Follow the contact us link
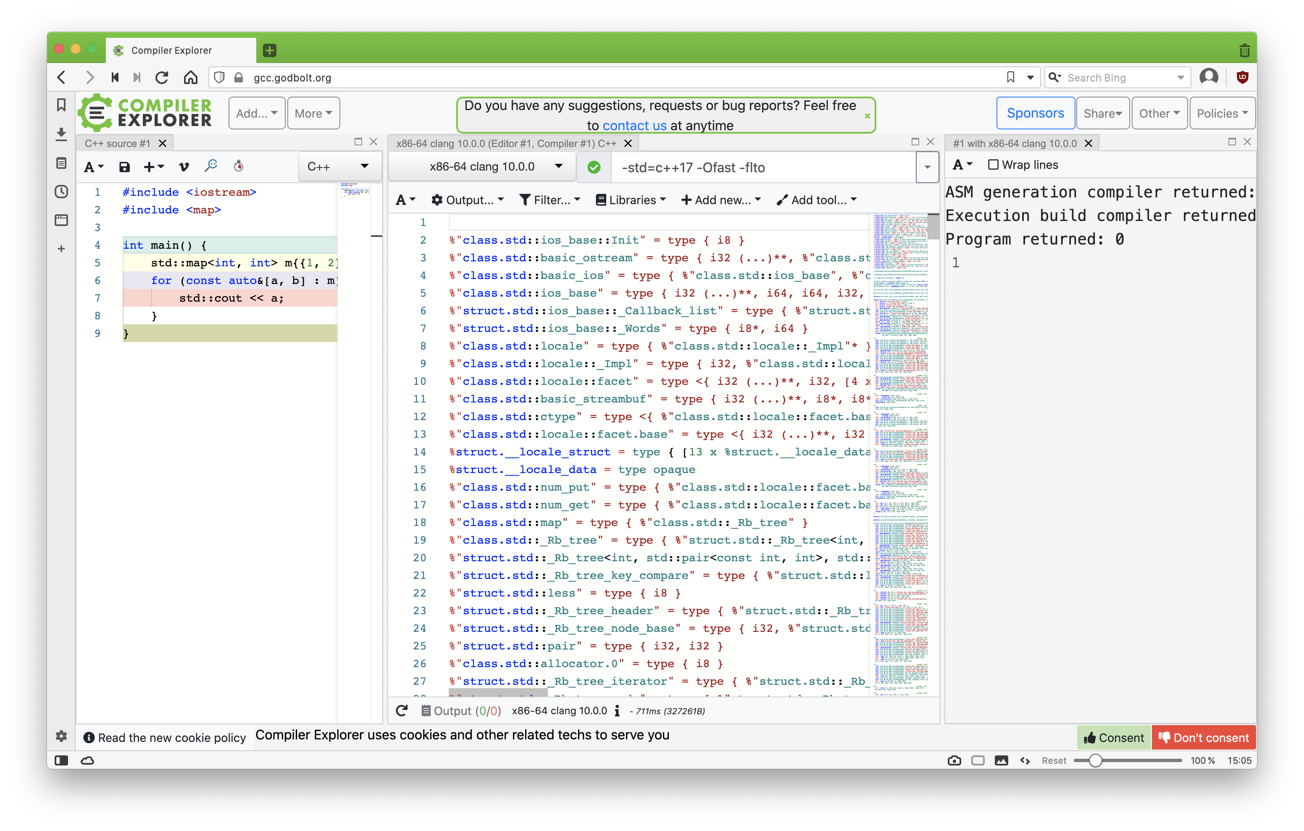Viewport: 1304px width, 831px height. [634, 126]
